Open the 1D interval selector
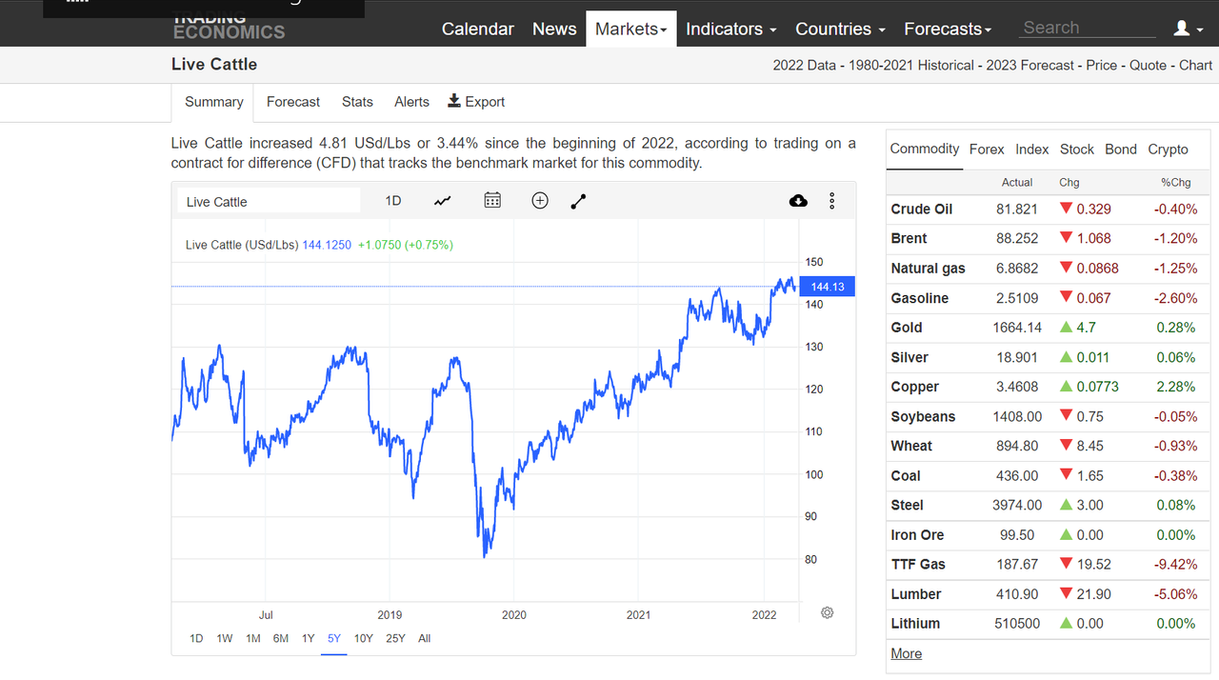 click(393, 200)
